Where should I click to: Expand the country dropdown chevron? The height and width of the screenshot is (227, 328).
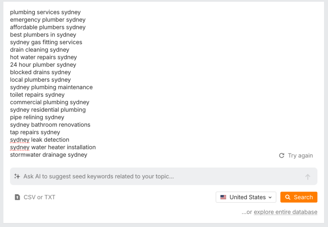(270, 198)
